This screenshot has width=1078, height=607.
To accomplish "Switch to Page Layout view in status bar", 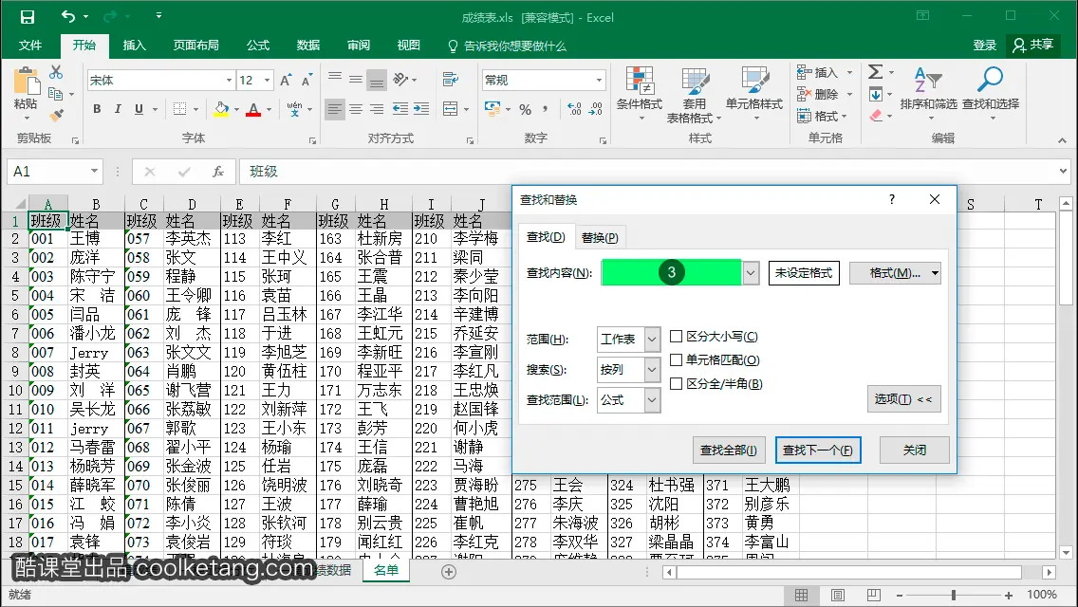I will click(x=837, y=595).
